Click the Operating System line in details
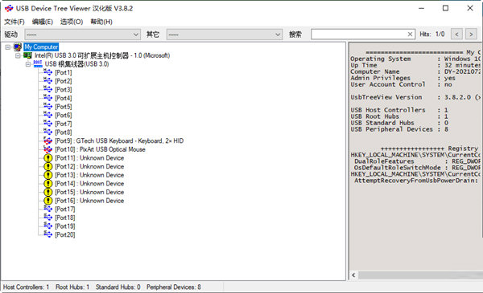This screenshot has height=293, width=483. coord(415,59)
